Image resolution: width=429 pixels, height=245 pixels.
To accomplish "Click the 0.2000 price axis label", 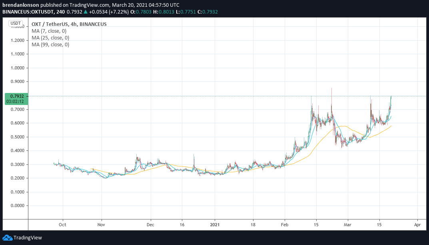I will (18, 178).
